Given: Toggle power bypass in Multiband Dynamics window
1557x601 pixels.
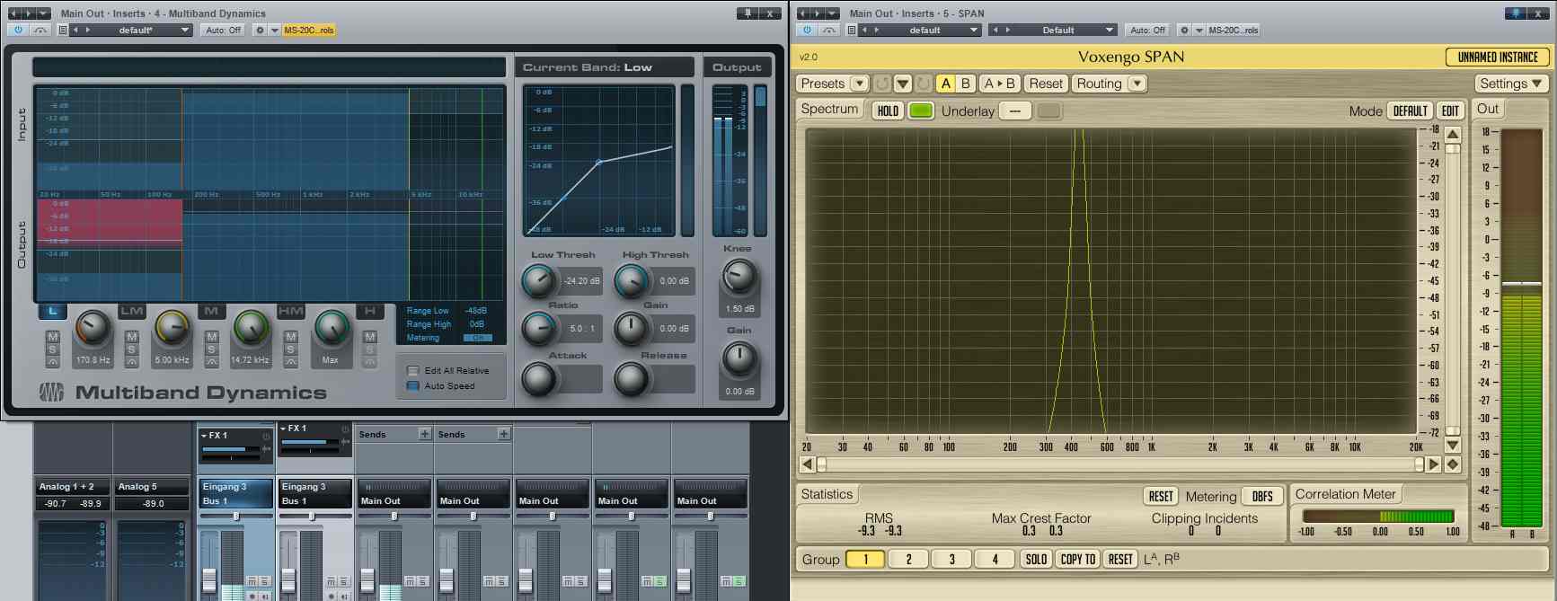Looking at the screenshot, I should [17, 30].
